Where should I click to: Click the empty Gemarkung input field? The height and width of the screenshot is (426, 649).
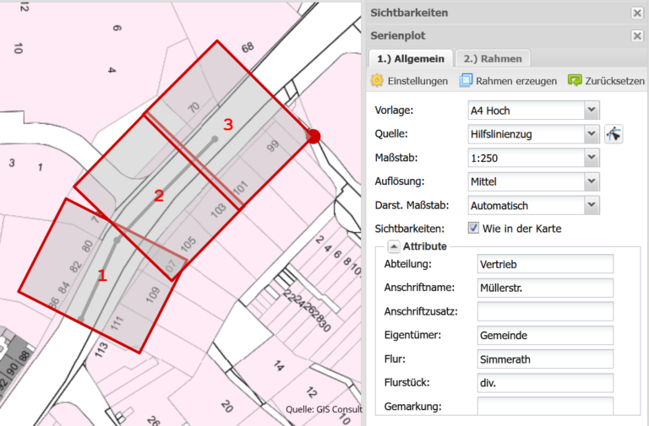pos(544,407)
